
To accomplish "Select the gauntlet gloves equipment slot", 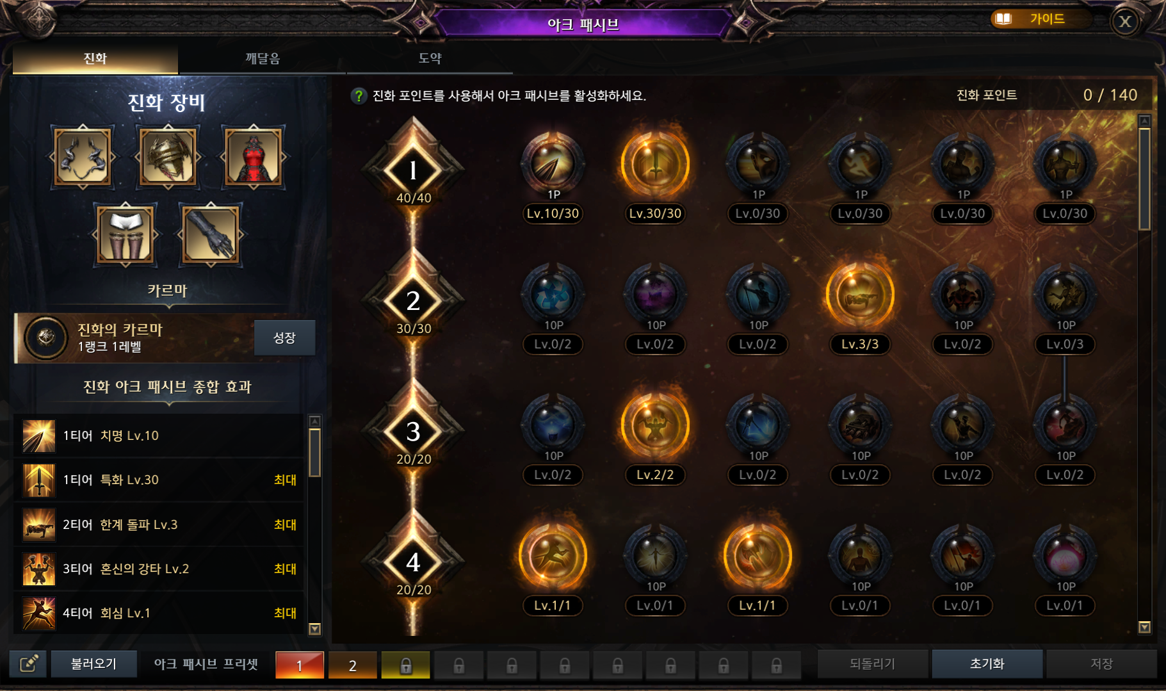I will click(x=211, y=234).
